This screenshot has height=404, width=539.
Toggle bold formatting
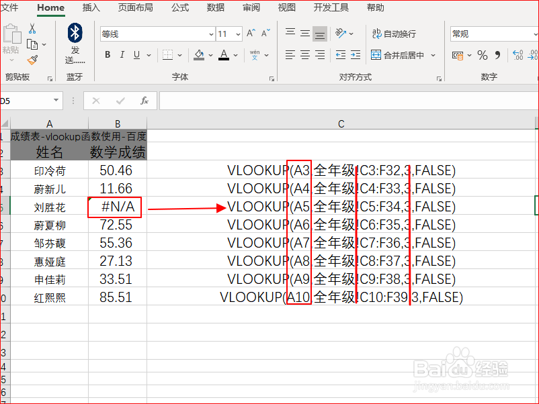click(108, 54)
